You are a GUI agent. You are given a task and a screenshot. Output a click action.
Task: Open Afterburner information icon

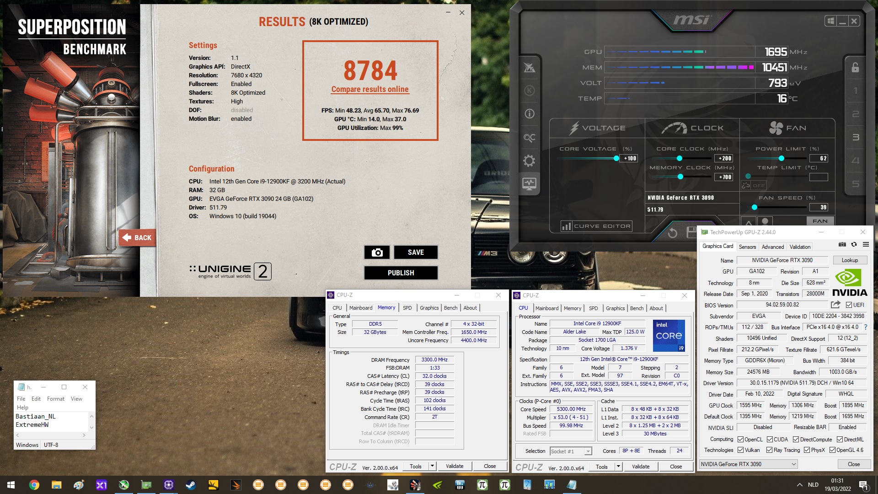[529, 113]
